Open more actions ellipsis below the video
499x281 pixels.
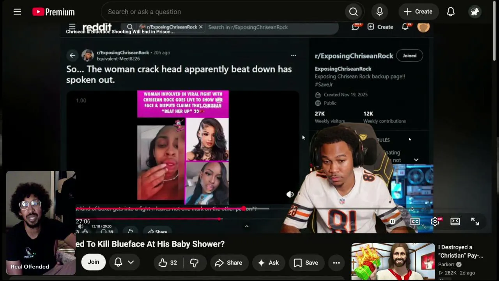pyautogui.click(x=336, y=263)
